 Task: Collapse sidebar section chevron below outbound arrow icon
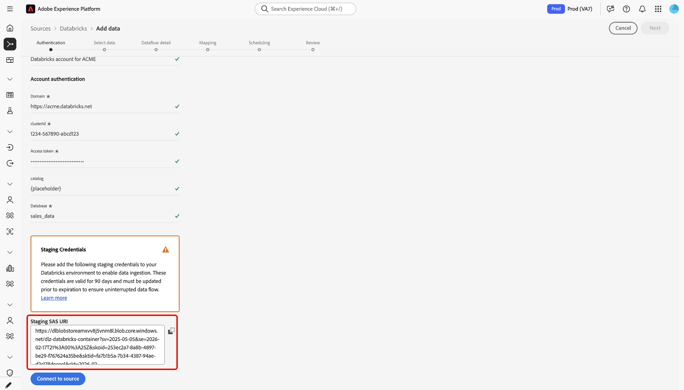(10, 184)
